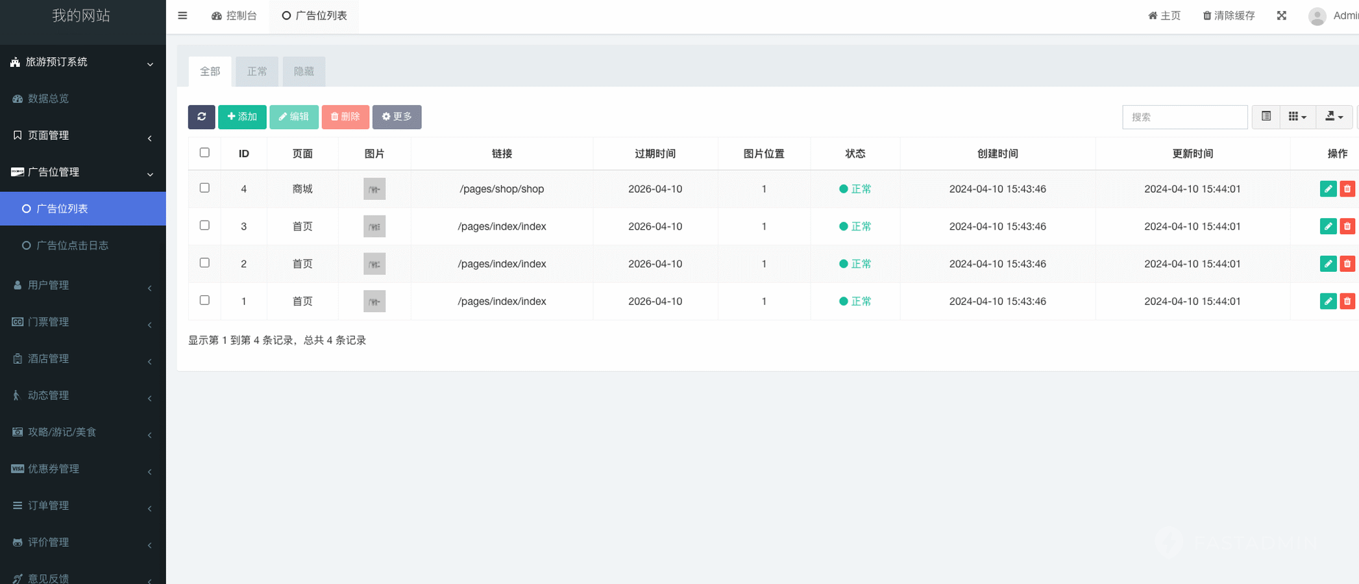Click the green 添加 button

[x=242, y=117]
